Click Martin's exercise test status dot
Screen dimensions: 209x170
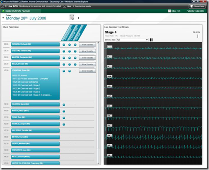[x=70, y=58]
